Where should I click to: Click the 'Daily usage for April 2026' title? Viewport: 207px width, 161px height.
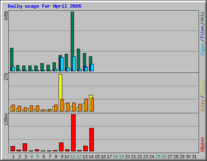(x=44, y=6)
